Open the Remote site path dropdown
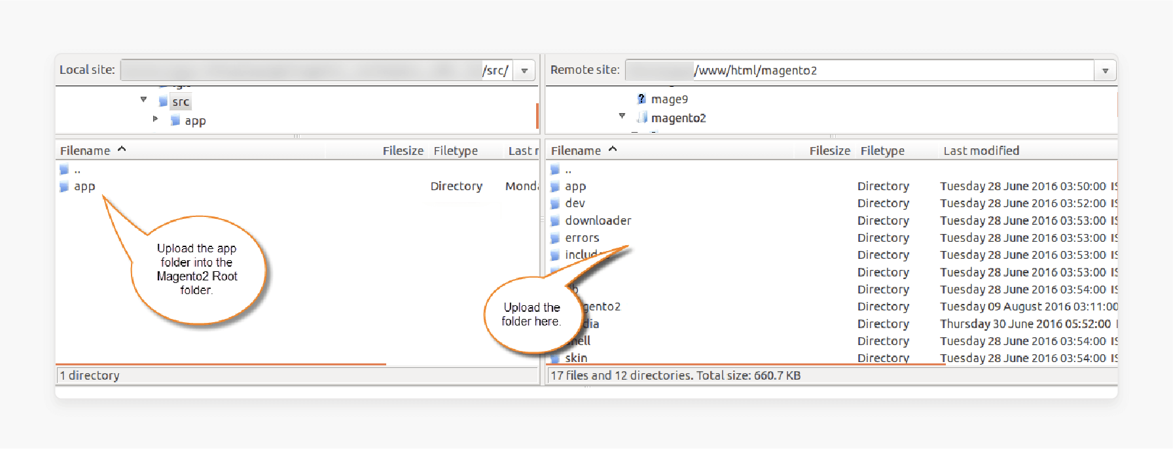Screen dimensions: 1173x449 tap(1105, 71)
